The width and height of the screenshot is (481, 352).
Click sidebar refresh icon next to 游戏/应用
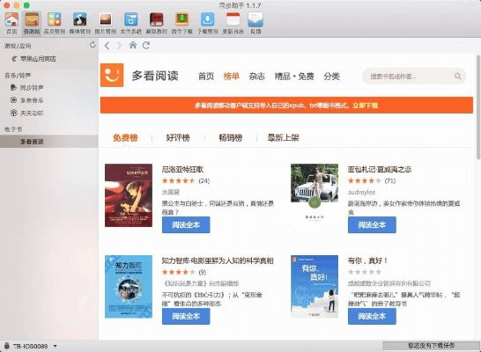pyautogui.click(x=92, y=45)
